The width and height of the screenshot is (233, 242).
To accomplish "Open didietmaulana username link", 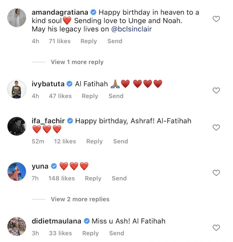I will coord(56,221).
